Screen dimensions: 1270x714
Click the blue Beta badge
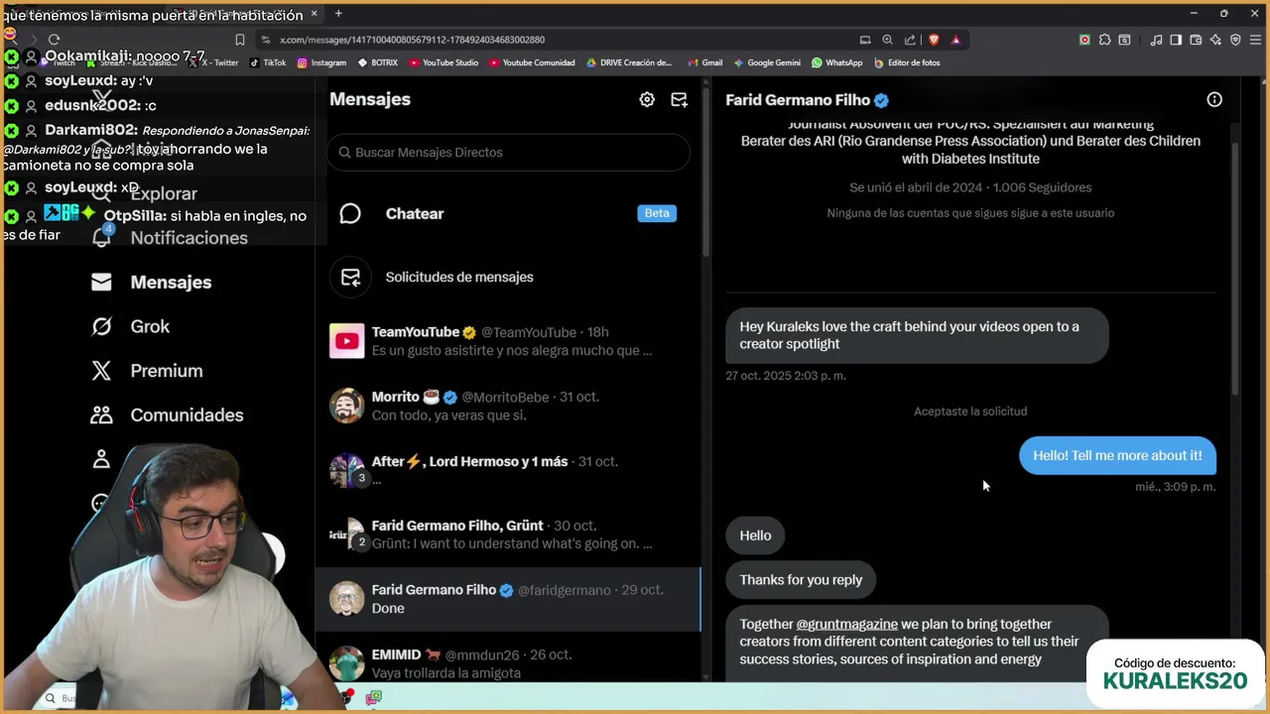click(657, 213)
